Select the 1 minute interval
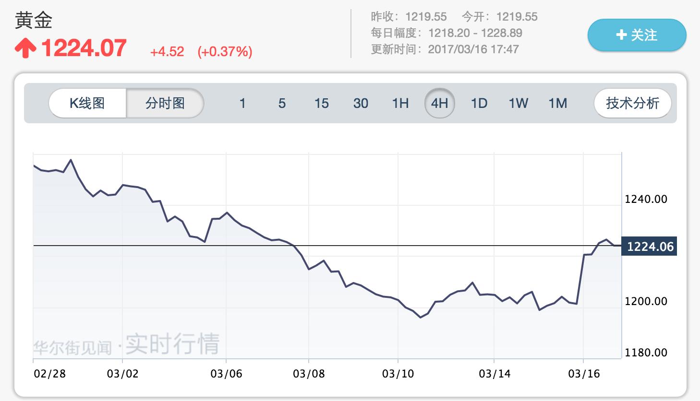Viewport: 700px width, 401px height. click(x=242, y=103)
